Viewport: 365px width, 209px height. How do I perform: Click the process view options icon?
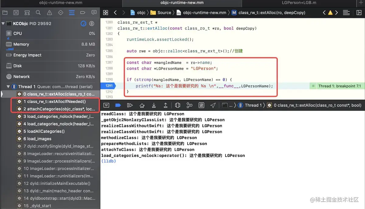click(x=92, y=23)
